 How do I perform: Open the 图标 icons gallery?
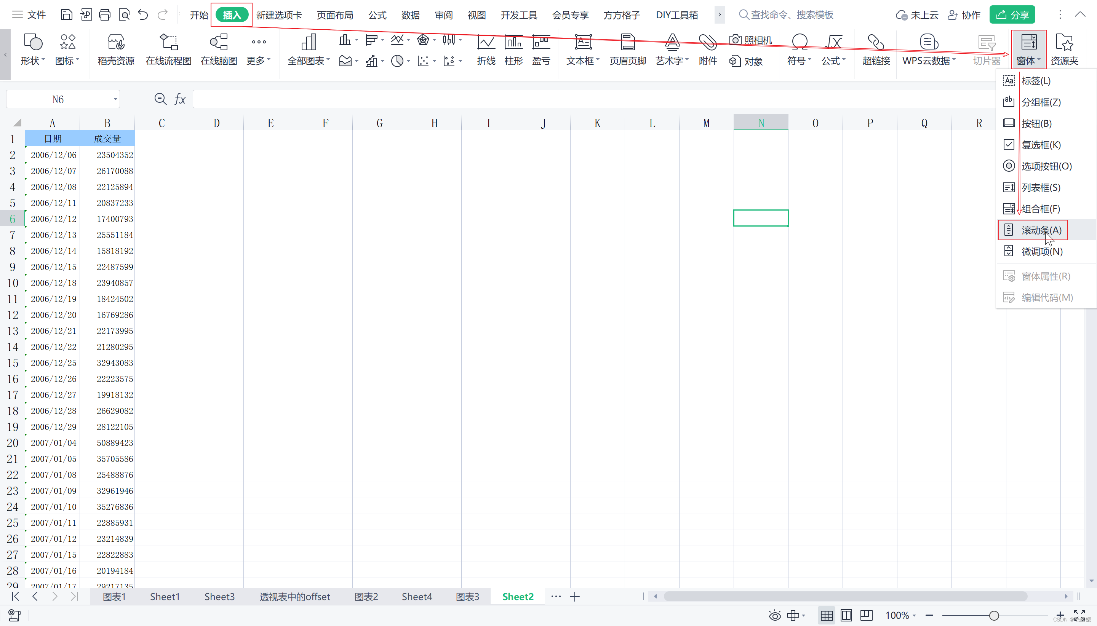(67, 50)
